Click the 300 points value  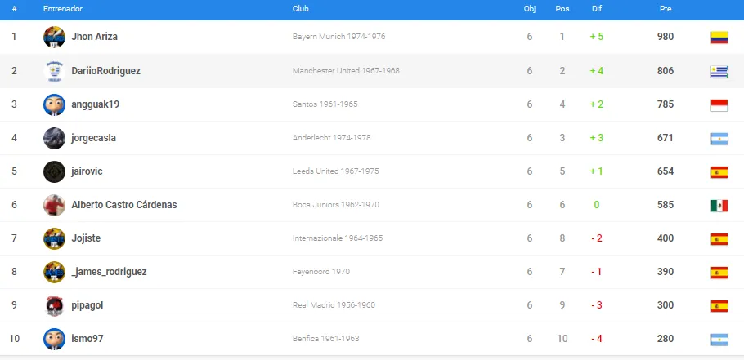click(x=666, y=305)
